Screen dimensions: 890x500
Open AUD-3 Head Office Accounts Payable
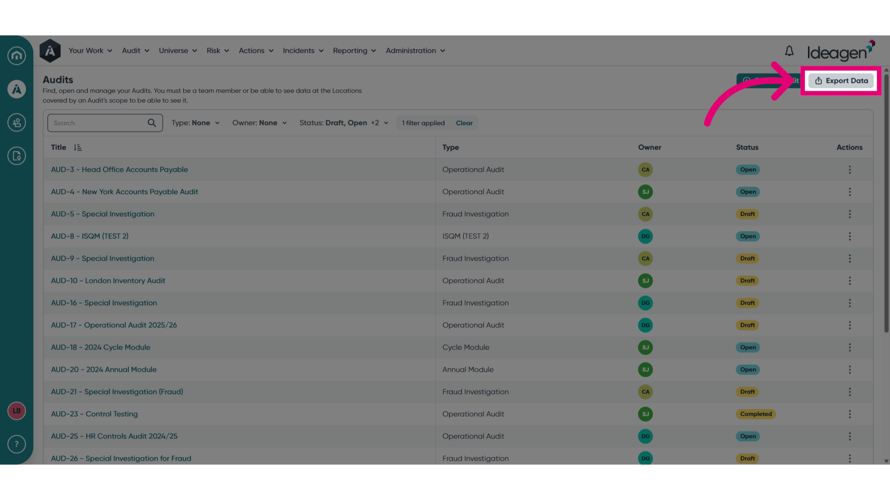pyautogui.click(x=120, y=169)
